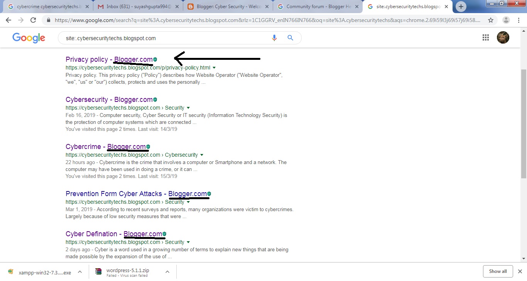Open Chrome's three-dot menu
The height and width of the screenshot is (281, 527).
(x=519, y=20)
